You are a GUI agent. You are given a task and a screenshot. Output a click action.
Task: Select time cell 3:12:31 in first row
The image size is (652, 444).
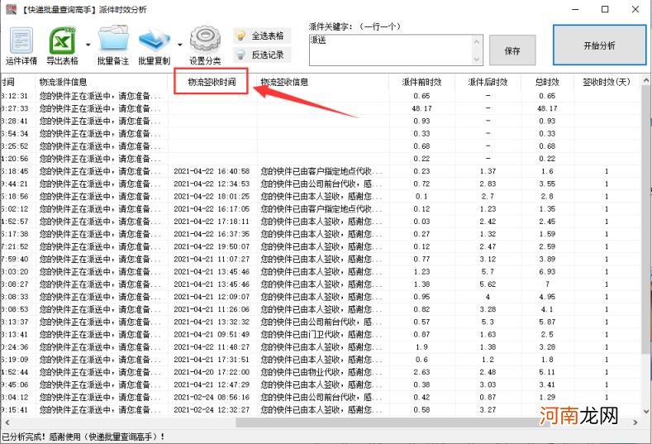[x=15, y=96]
